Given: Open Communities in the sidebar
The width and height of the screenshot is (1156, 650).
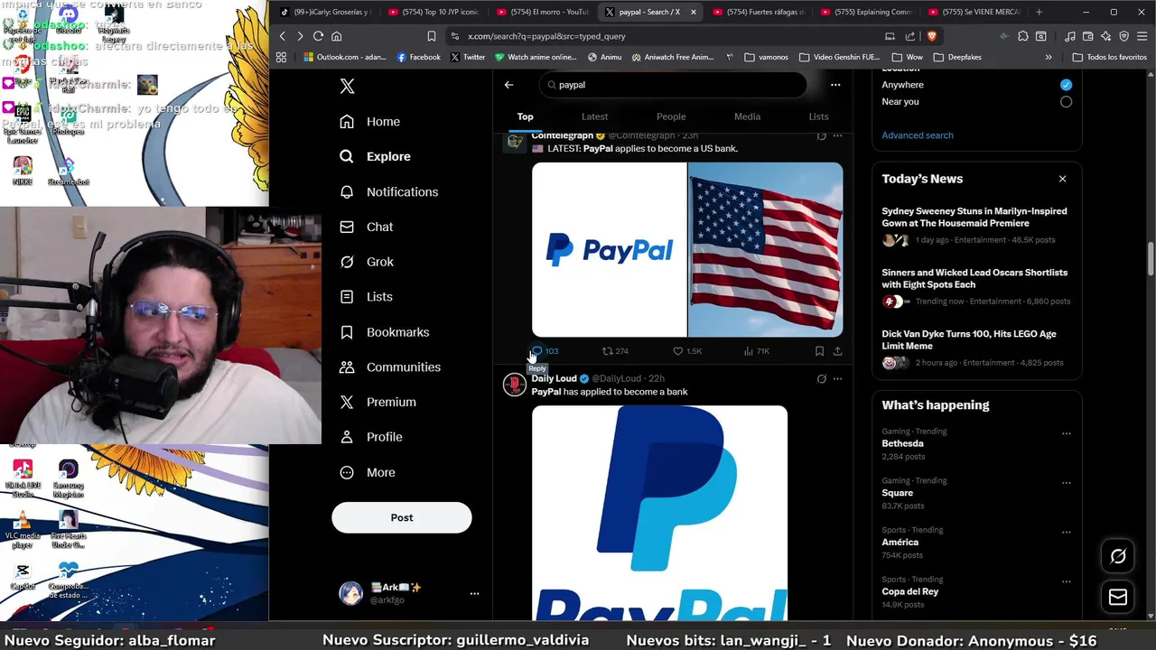Looking at the screenshot, I should [x=389, y=367].
